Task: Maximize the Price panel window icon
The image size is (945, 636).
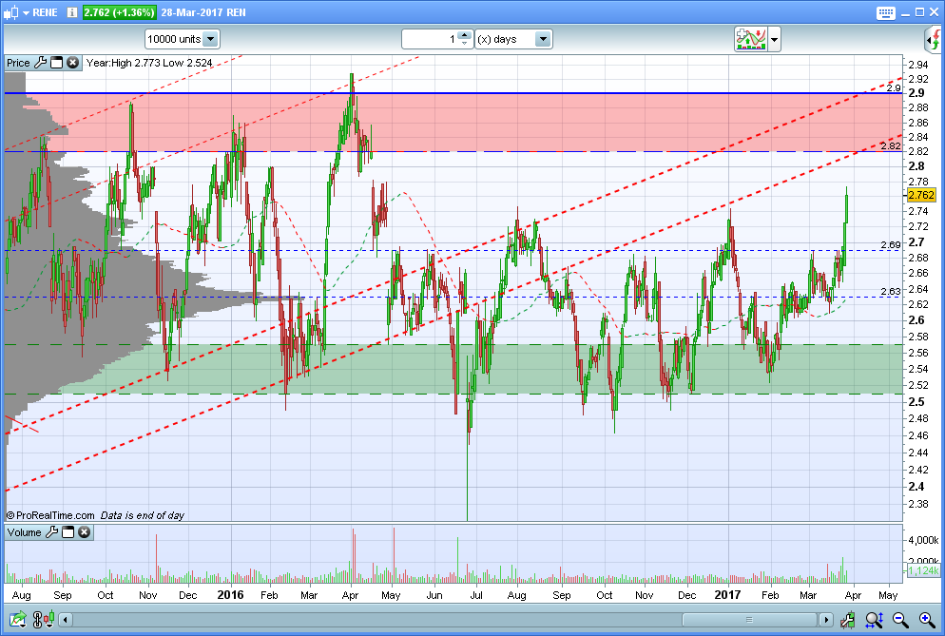Action: [x=56, y=63]
